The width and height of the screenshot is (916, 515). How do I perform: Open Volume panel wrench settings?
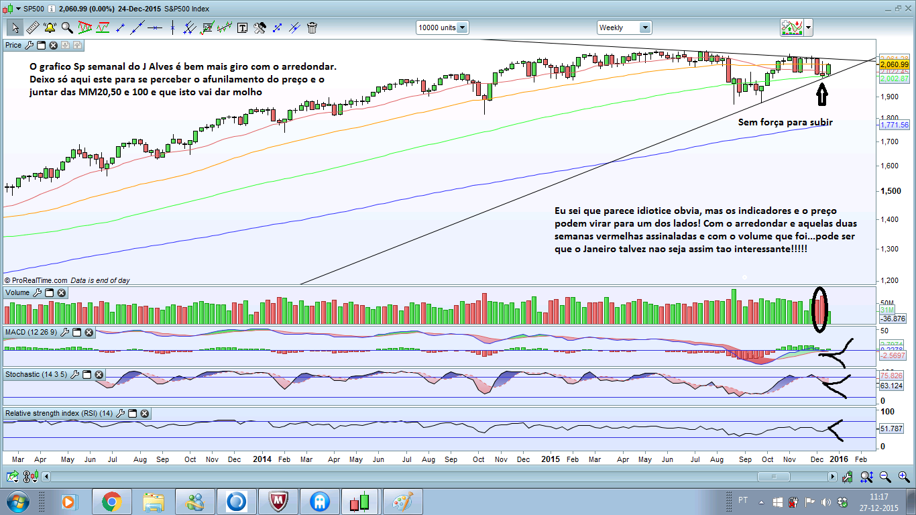(38, 292)
